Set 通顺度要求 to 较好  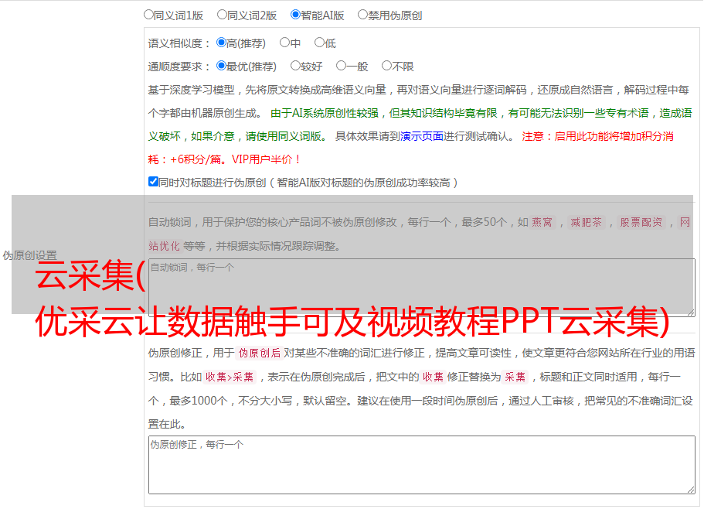tap(295, 66)
